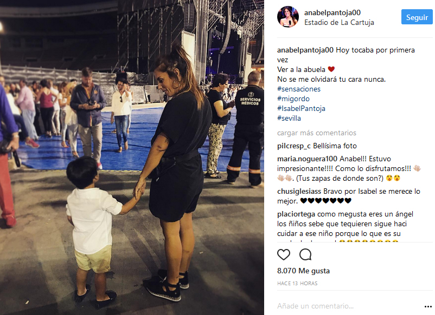Like the post with the heart icon

[284, 254]
